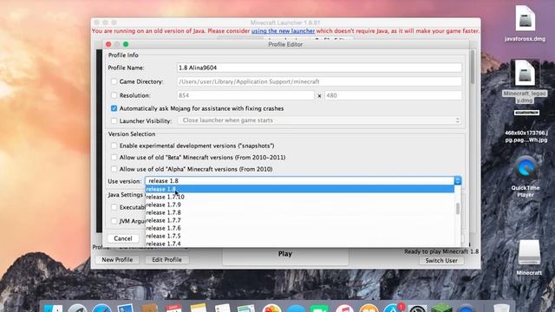This screenshot has width=555, height=312.
Task: Choose release 1.8 from version list
Action: tap(300, 189)
